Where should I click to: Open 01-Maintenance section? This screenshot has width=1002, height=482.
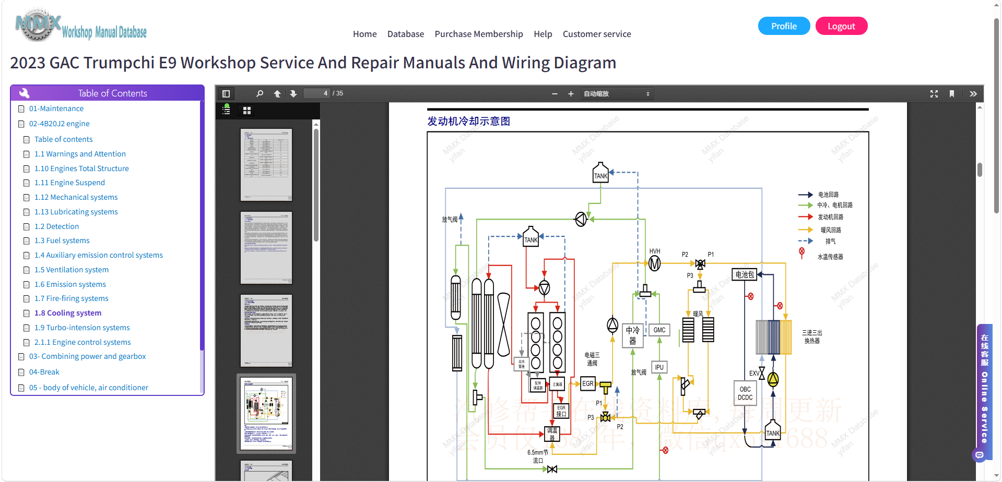[56, 109]
